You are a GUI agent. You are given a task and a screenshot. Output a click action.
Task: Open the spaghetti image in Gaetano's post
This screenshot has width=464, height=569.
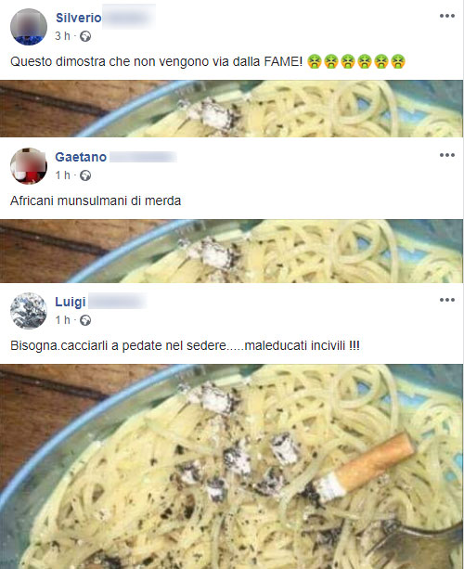(231, 252)
